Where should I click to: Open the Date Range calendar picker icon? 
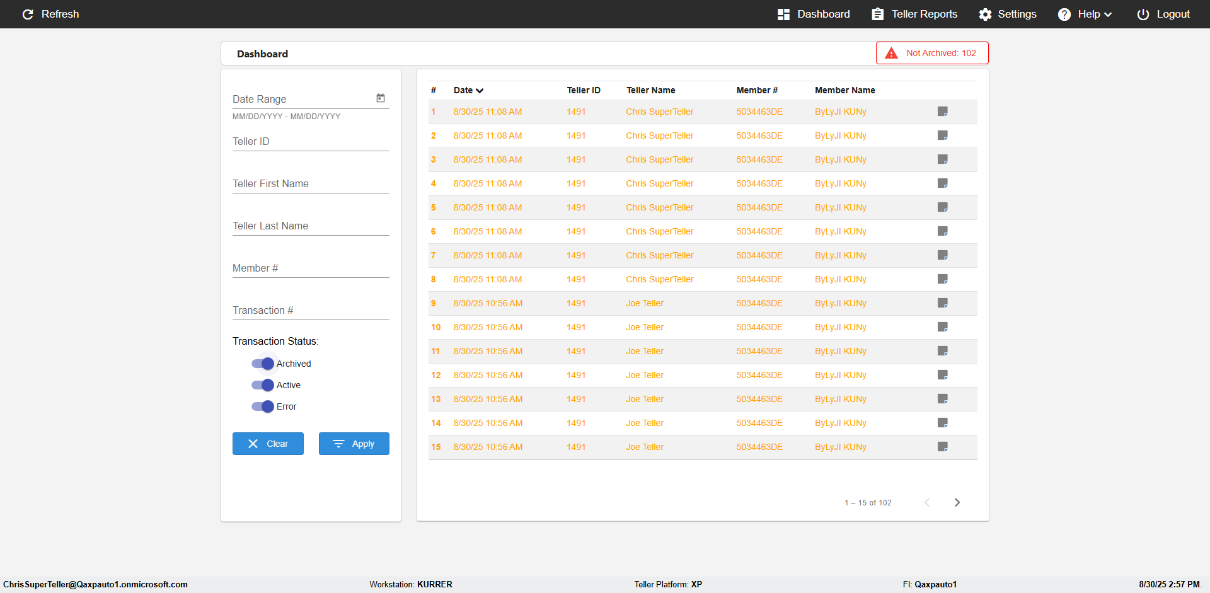pyautogui.click(x=381, y=98)
